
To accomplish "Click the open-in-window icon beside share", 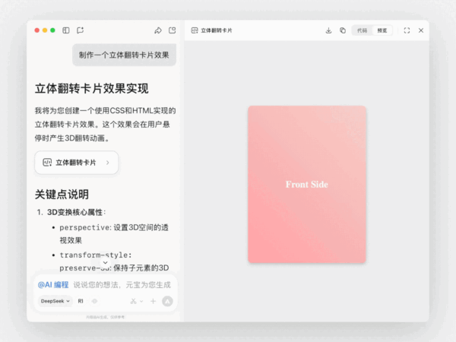I will (172, 30).
